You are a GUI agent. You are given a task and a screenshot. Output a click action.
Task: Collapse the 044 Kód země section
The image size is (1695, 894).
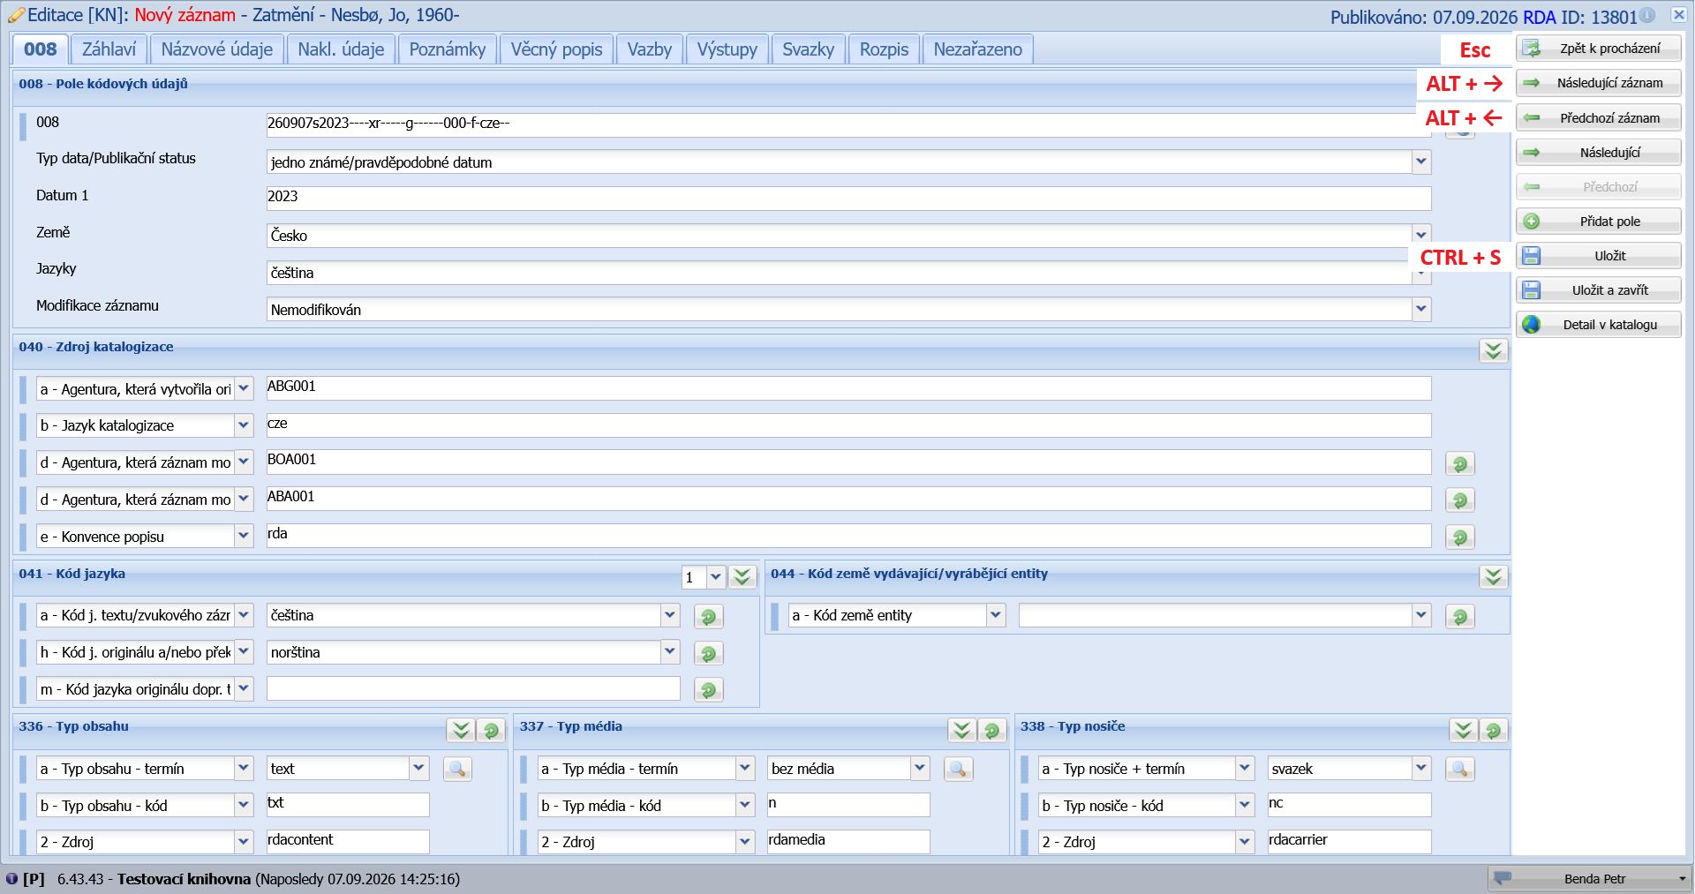(1493, 576)
